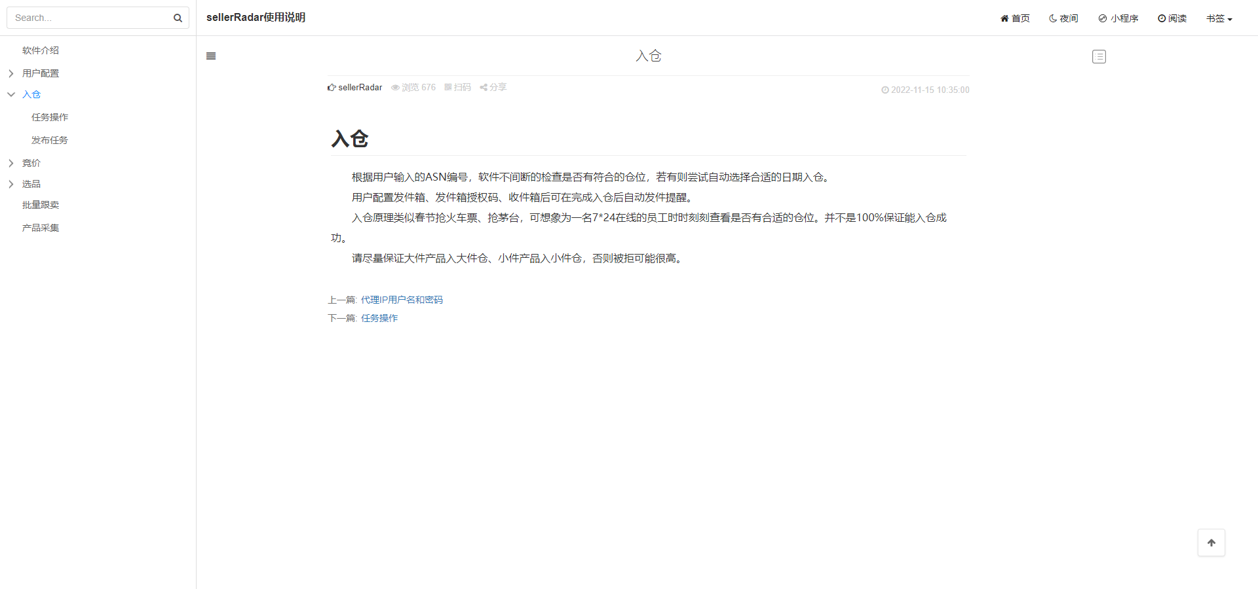Open 软件介绍 in the sidebar
The height and width of the screenshot is (589, 1258).
41,50
